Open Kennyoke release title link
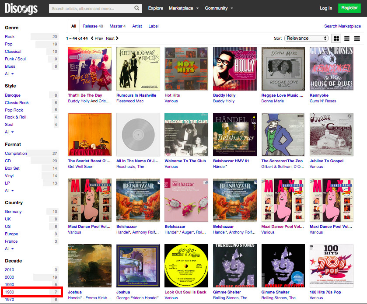Screen dimensions: 367x304 point(319,95)
